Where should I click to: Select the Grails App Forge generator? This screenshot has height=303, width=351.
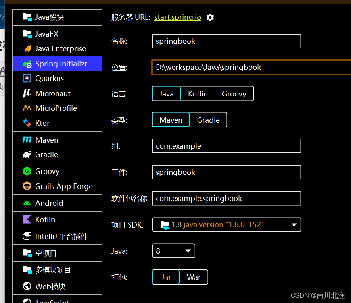point(57,186)
